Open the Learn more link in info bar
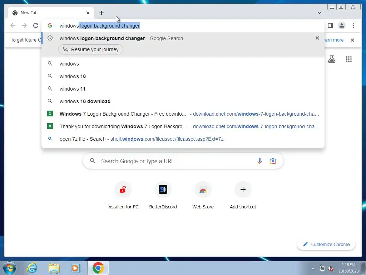 (334, 40)
